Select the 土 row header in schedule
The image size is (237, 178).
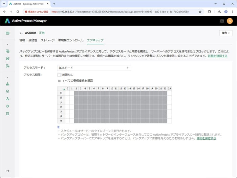61,121
